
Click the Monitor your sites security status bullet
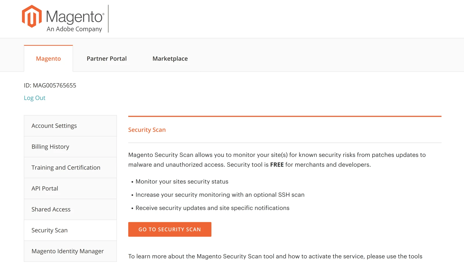(182, 182)
